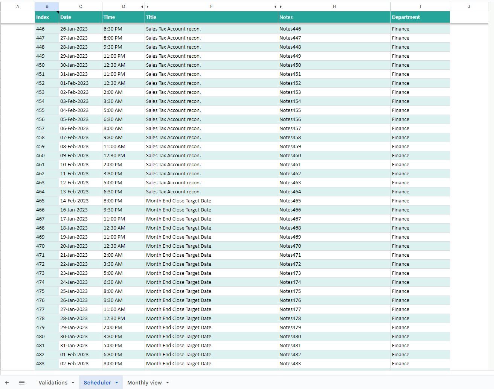Viewport: 494px width, 389px height.
Task: Select column F header
Action: pyautogui.click(x=211, y=6)
